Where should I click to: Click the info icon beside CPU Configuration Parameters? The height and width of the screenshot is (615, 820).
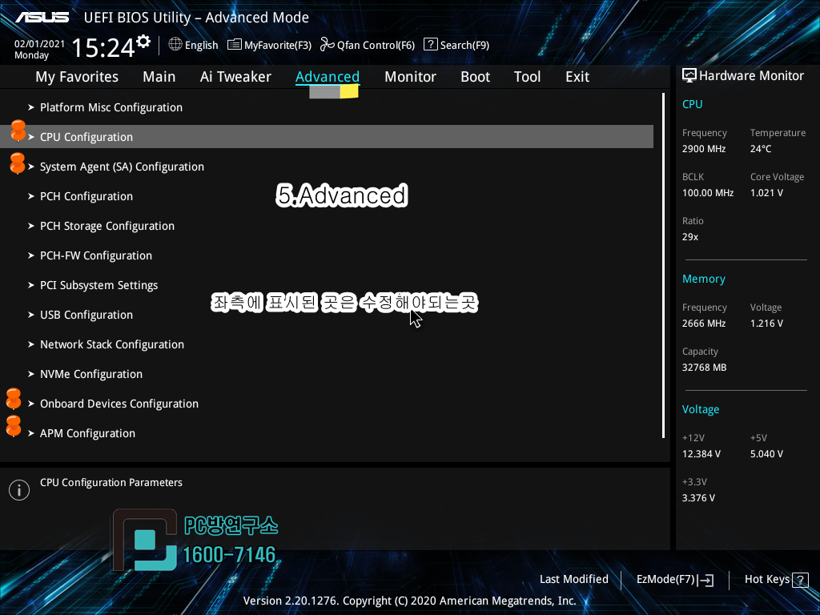point(19,490)
